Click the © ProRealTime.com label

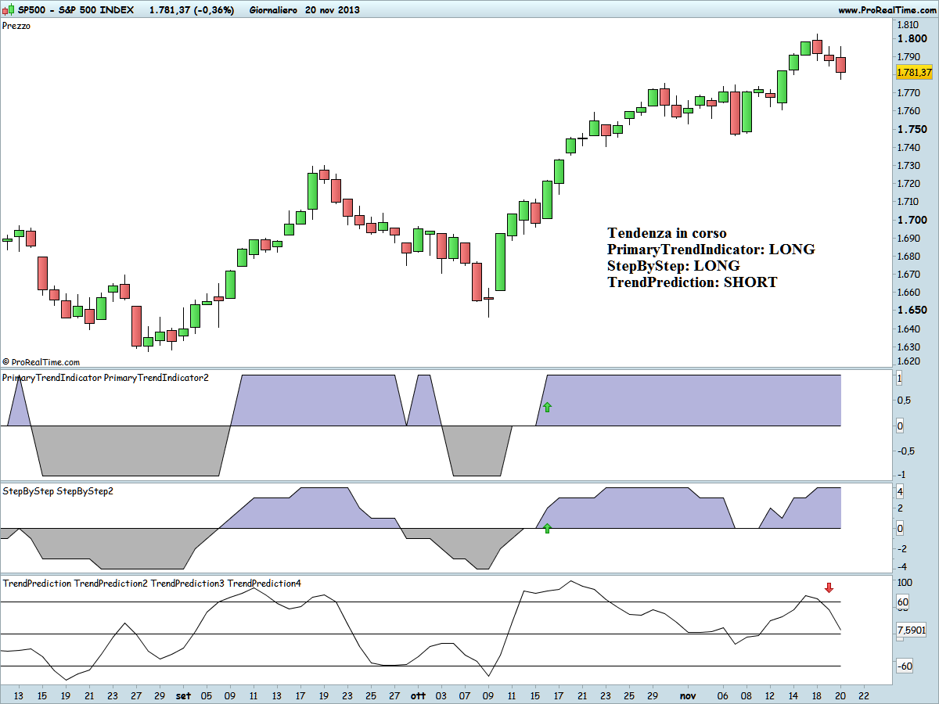coord(41,362)
